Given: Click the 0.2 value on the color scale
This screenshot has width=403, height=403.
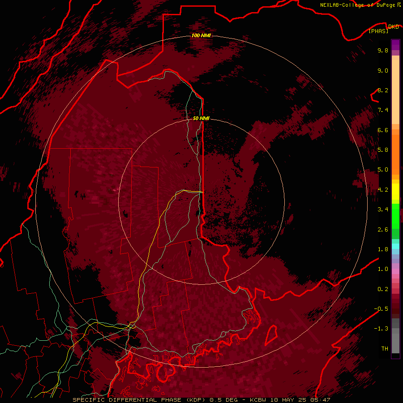Looking at the screenshot, I should tap(383, 289).
